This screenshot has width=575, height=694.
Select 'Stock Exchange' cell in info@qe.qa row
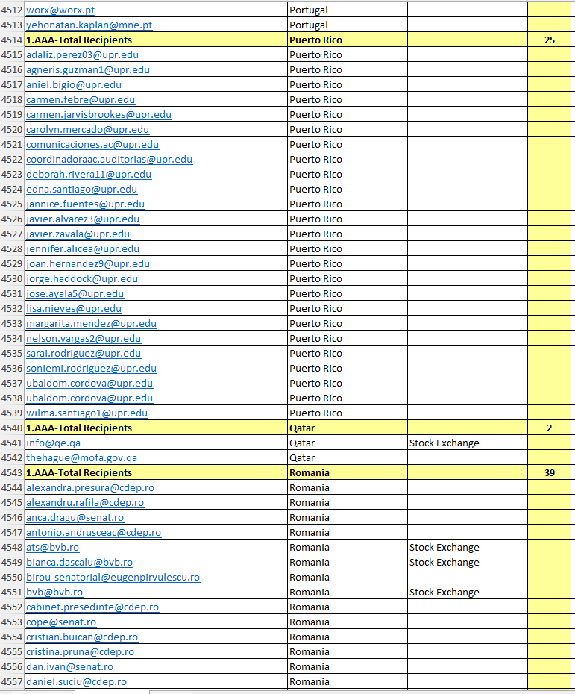[468, 443]
